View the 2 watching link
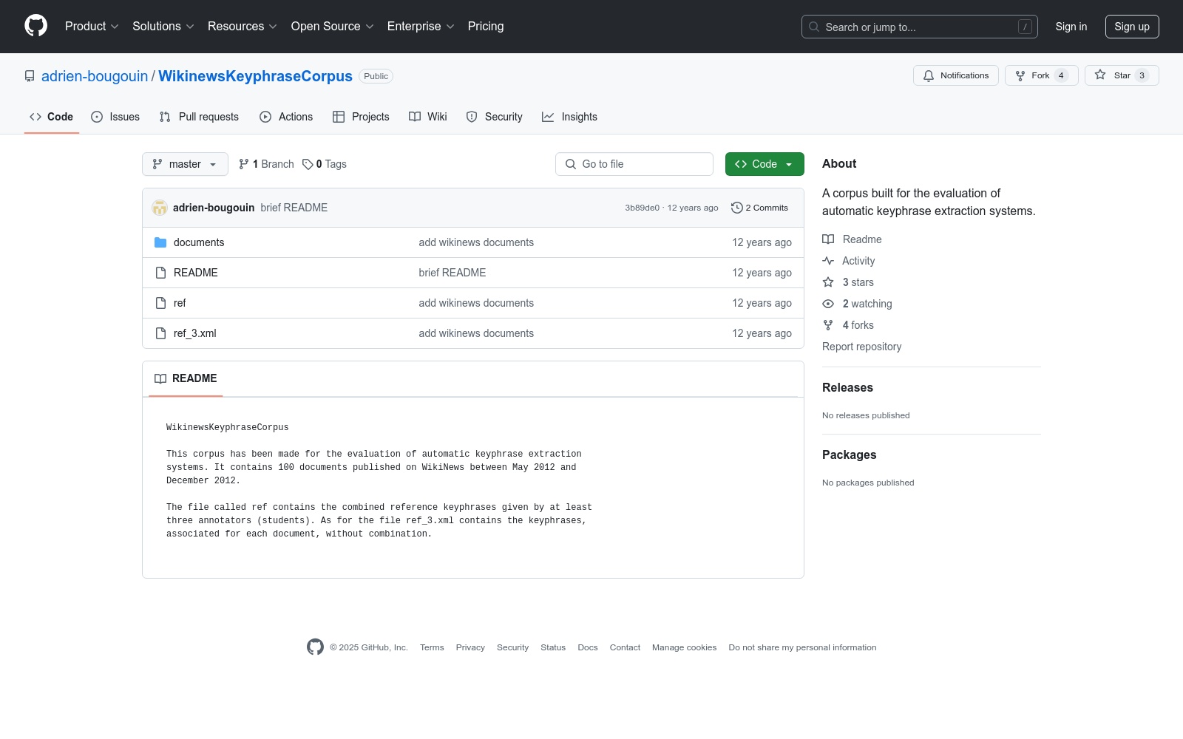This screenshot has height=739, width=1183. 858,304
